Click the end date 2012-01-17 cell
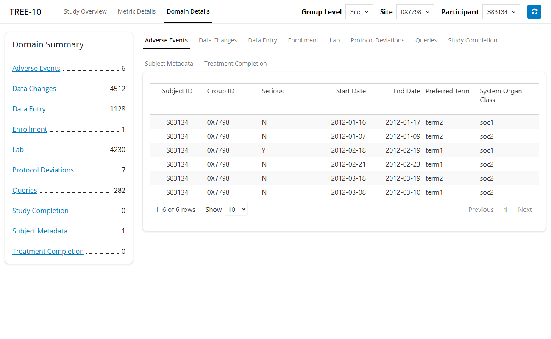This screenshot has height=339, width=551. [x=403, y=122]
